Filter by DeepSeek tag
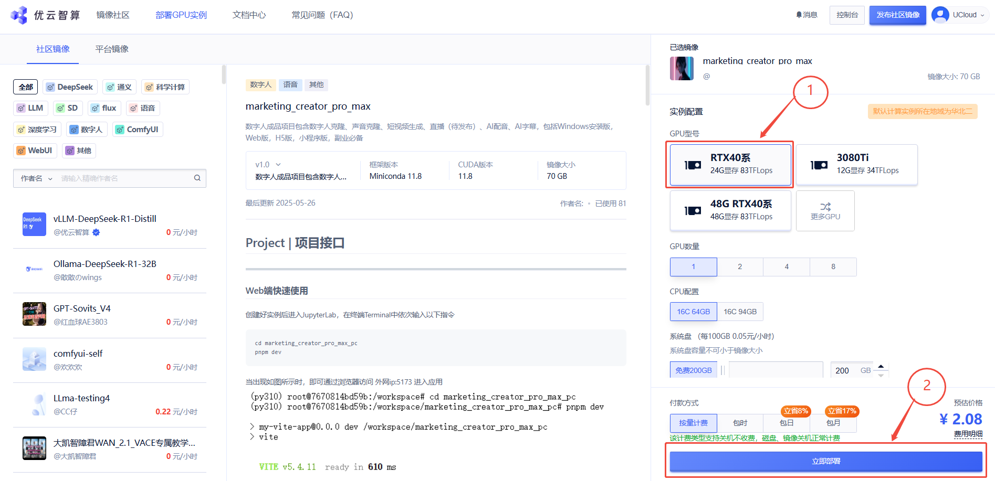The height and width of the screenshot is (481, 995). pyautogui.click(x=70, y=87)
